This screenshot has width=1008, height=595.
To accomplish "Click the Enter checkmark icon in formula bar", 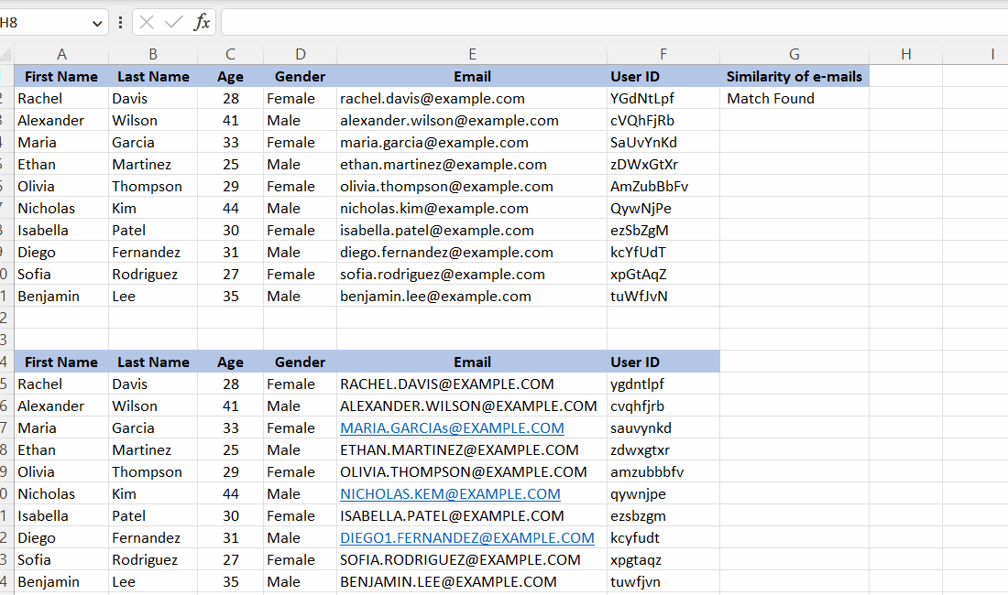I will click(174, 23).
